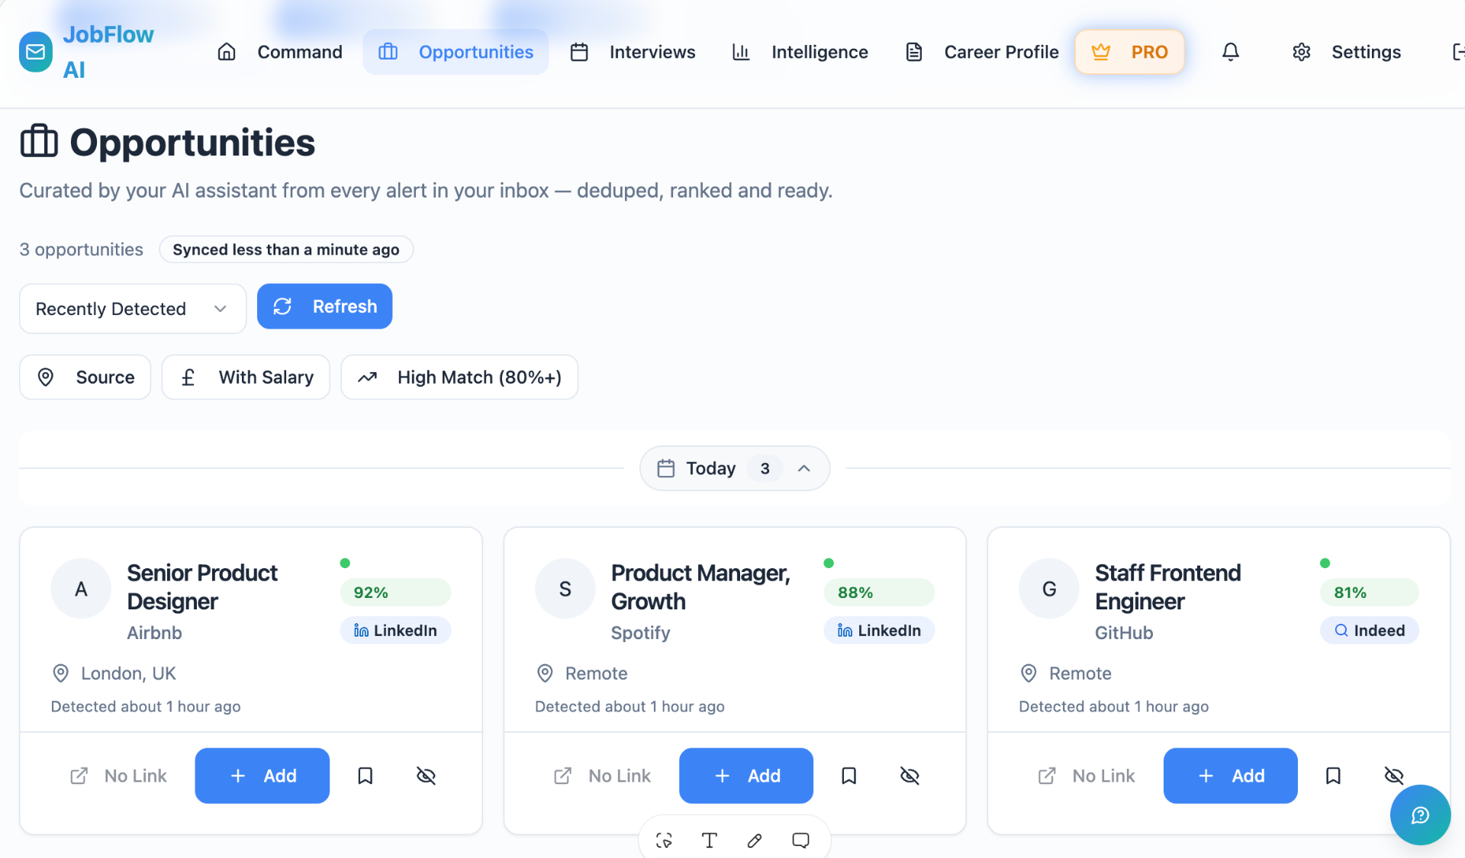Add the Senior Product Designer opportunity
The width and height of the screenshot is (1465, 858).
pyautogui.click(x=262, y=776)
